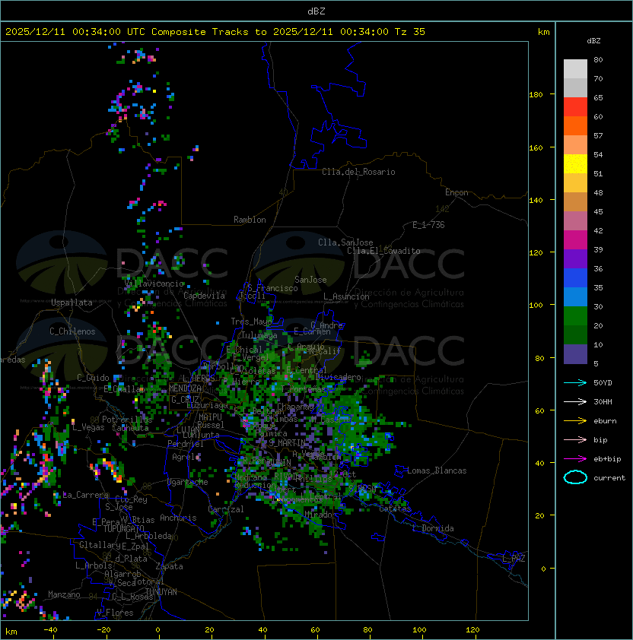Click the 'Clla.del_Rosario' map label
This screenshot has height=640, width=633.
[x=358, y=172]
